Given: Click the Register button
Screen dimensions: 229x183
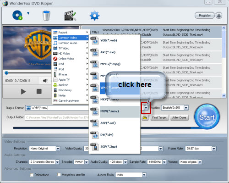Looking at the screenshot, I should 205,16.
